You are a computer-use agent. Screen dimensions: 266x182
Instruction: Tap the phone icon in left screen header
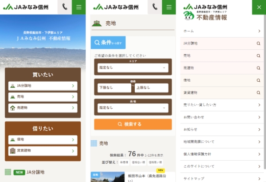tap(65, 7)
